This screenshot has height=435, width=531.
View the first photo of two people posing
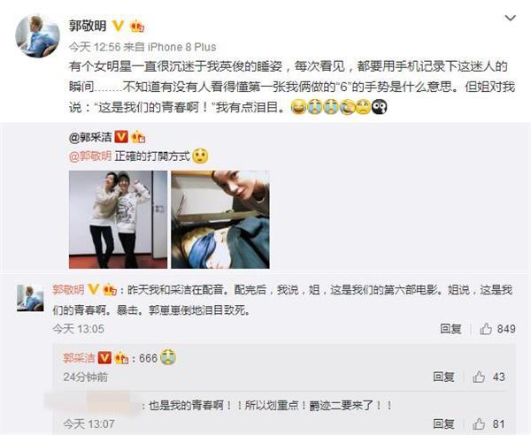[118, 219]
